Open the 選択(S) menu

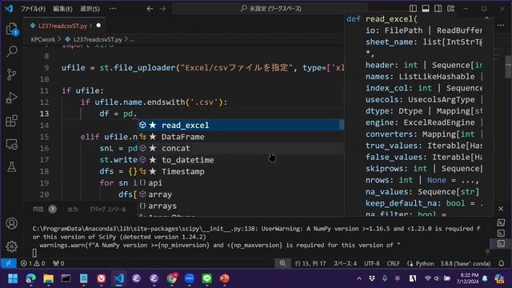pyautogui.click(x=90, y=9)
